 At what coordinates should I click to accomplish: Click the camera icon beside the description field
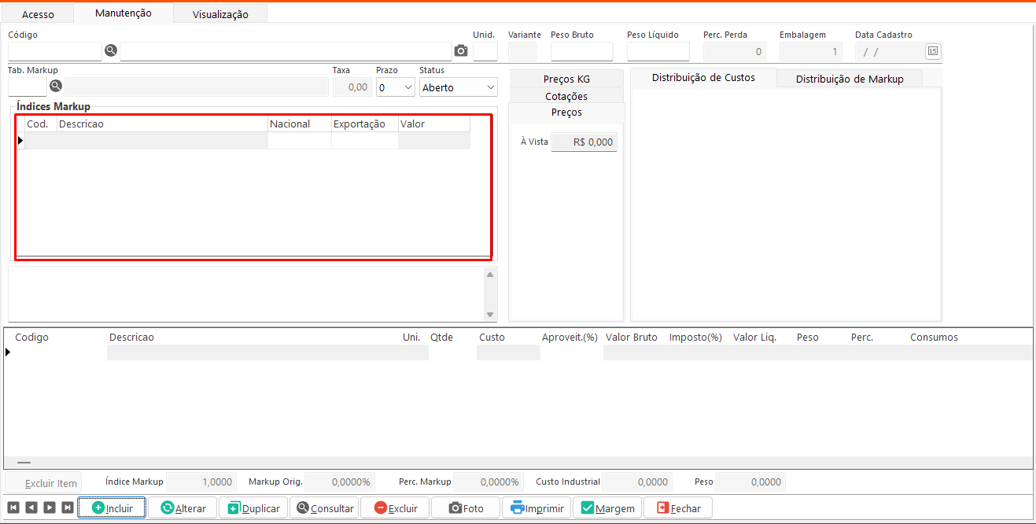point(461,51)
